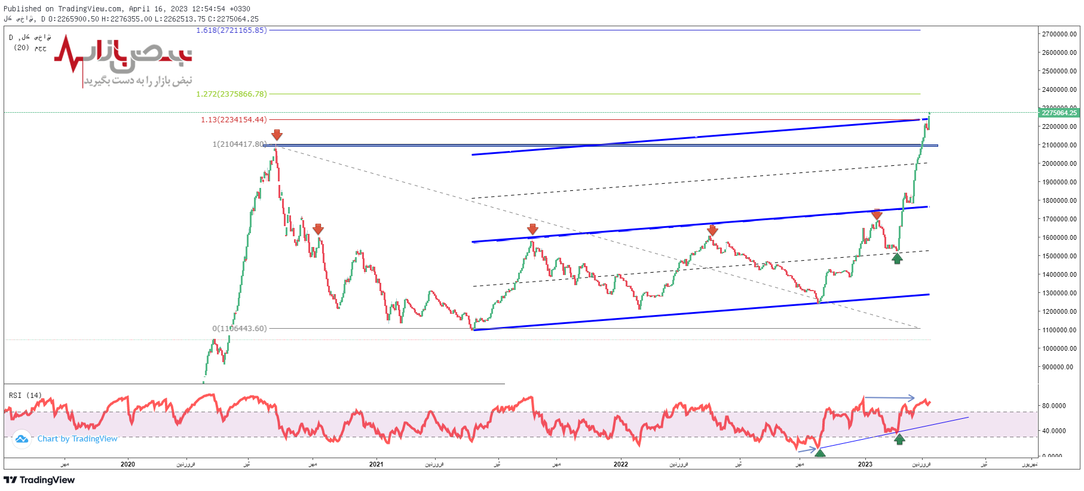This screenshot has height=491, width=1084.
Task: Click the cloud icon beside Chart by TradingView
Action: tap(22, 439)
